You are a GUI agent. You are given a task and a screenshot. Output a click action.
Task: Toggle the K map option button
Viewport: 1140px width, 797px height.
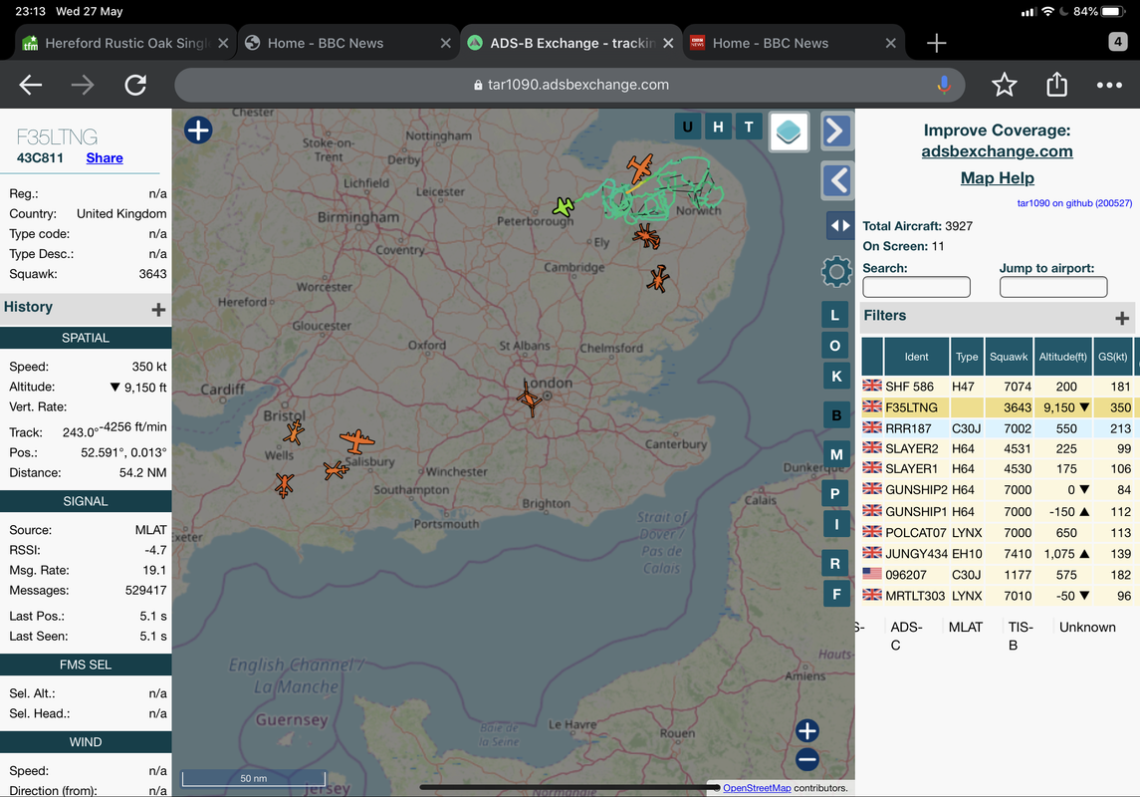click(x=836, y=376)
